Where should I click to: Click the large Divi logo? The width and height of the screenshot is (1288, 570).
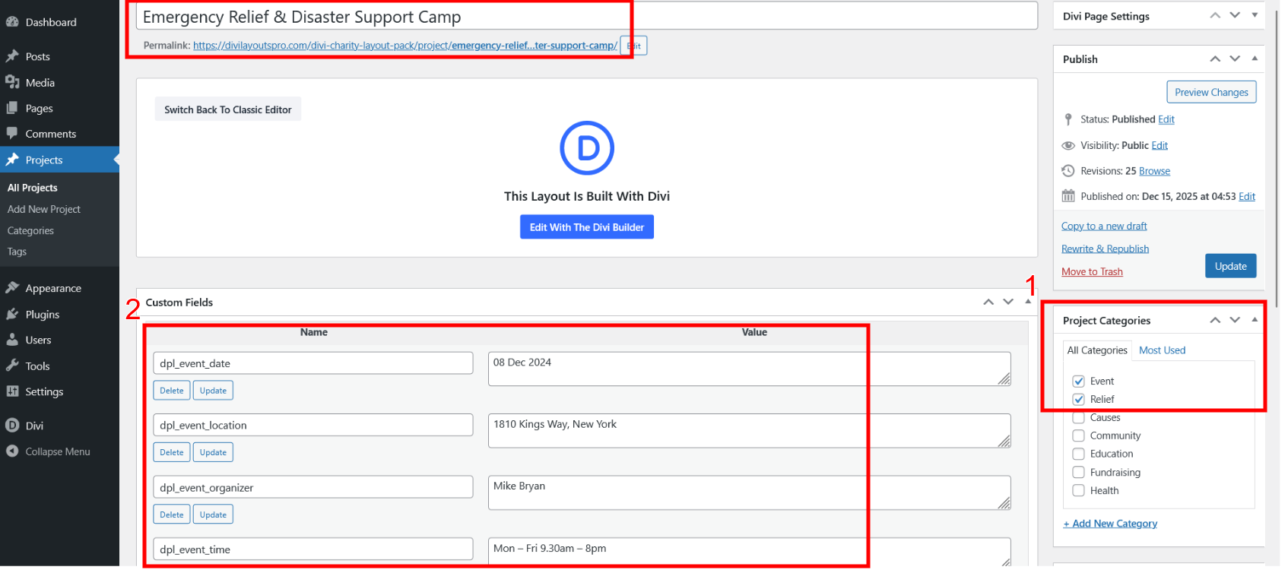coord(587,148)
